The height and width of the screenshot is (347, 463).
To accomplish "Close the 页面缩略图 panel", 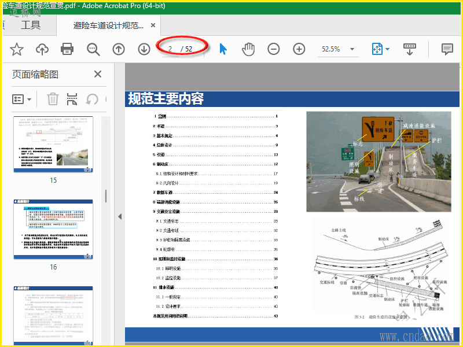I will tap(98, 74).
